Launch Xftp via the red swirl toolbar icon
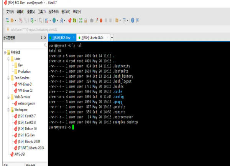Screen dimensions: 230x166 [70, 20]
